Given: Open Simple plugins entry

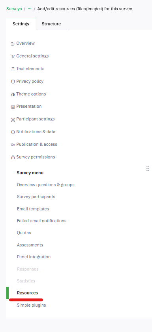Looking at the screenshot, I should coord(32,305).
